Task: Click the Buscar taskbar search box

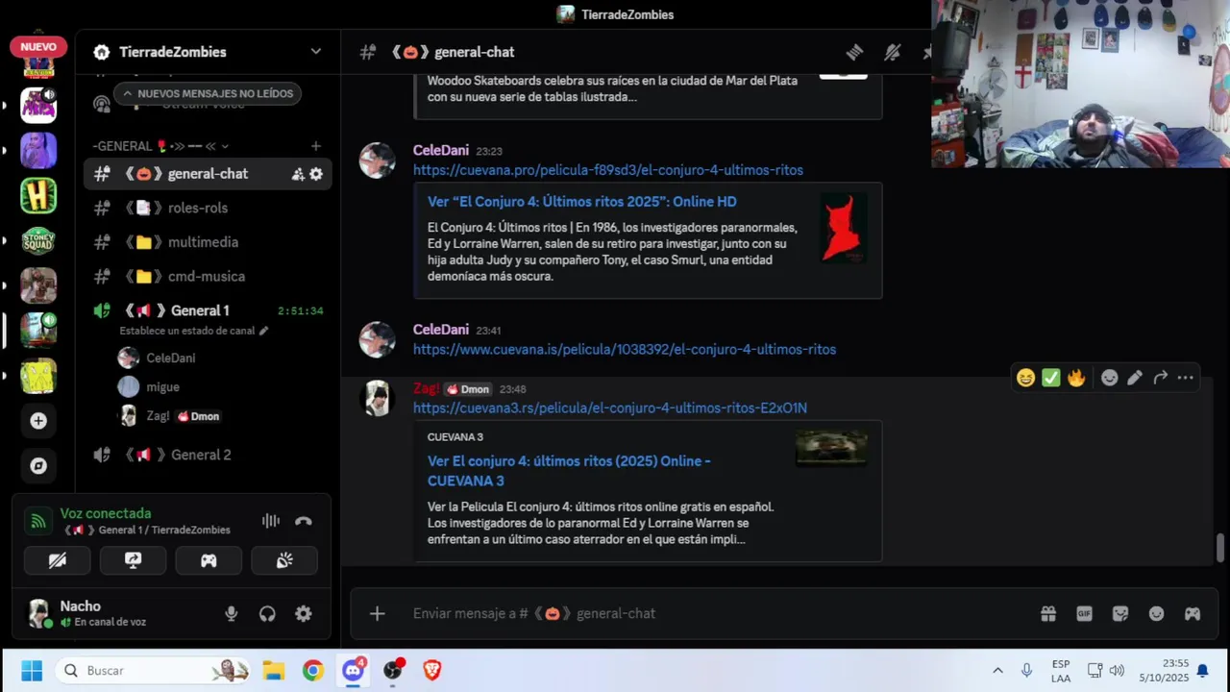Action: pos(154,671)
